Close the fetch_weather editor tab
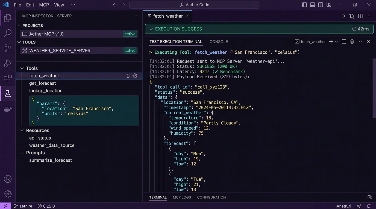The image size is (376, 209). pyautogui.click(x=187, y=16)
